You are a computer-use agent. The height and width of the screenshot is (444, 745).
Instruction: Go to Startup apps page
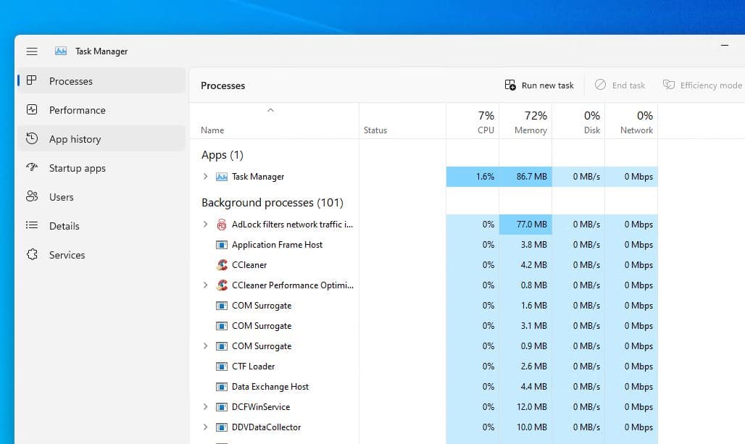pyautogui.click(x=101, y=167)
